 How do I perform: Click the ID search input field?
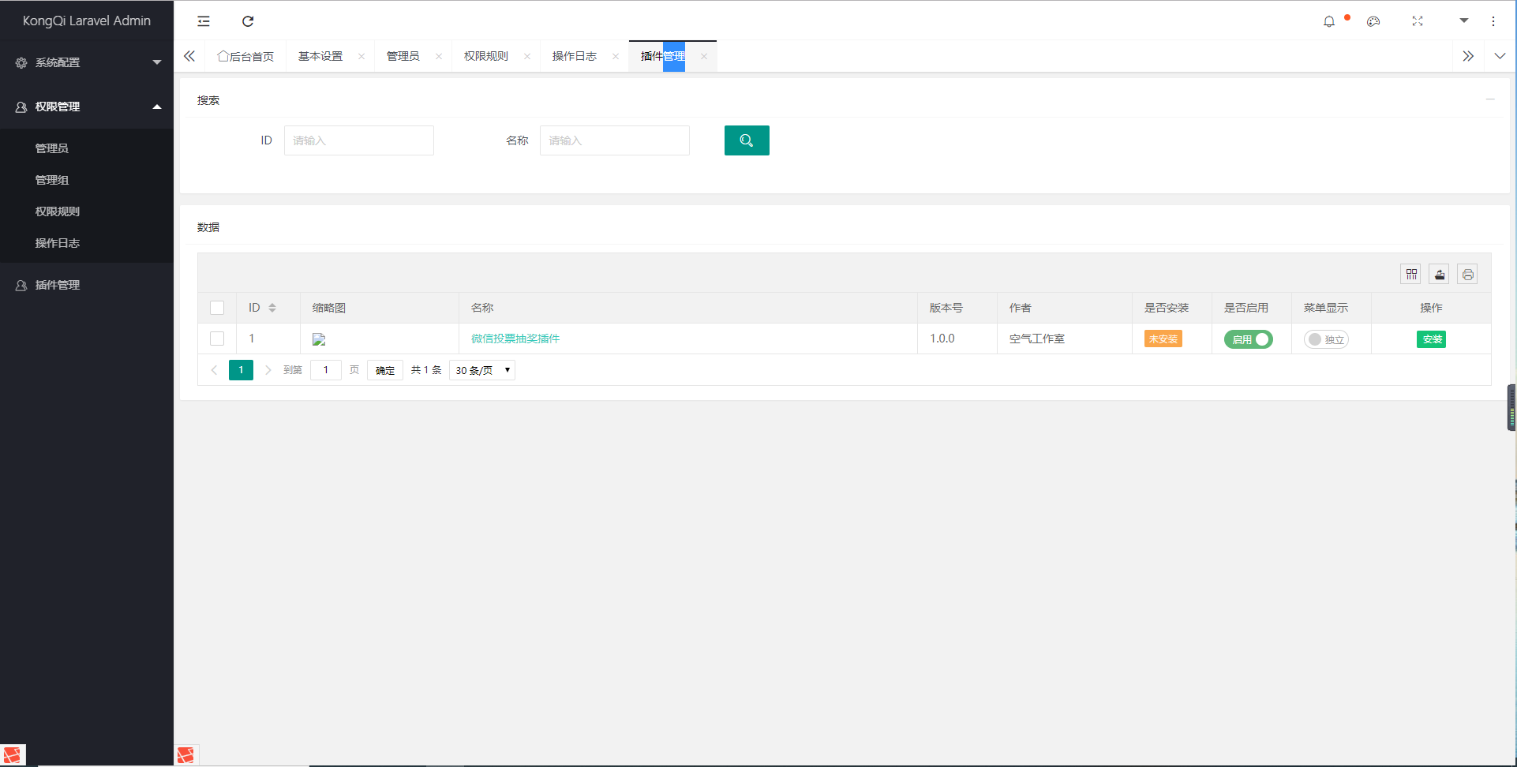click(359, 140)
